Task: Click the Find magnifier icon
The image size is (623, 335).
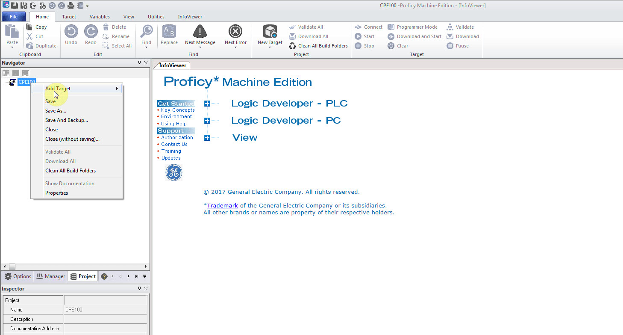Action: coord(147,31)
